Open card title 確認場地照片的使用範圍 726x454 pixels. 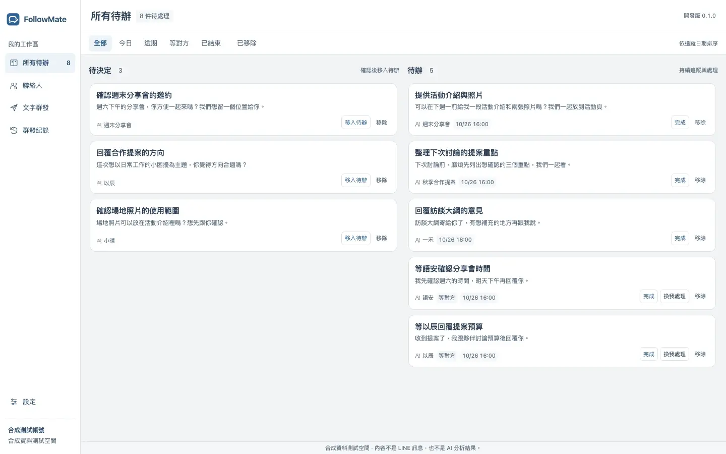[138, 211]
